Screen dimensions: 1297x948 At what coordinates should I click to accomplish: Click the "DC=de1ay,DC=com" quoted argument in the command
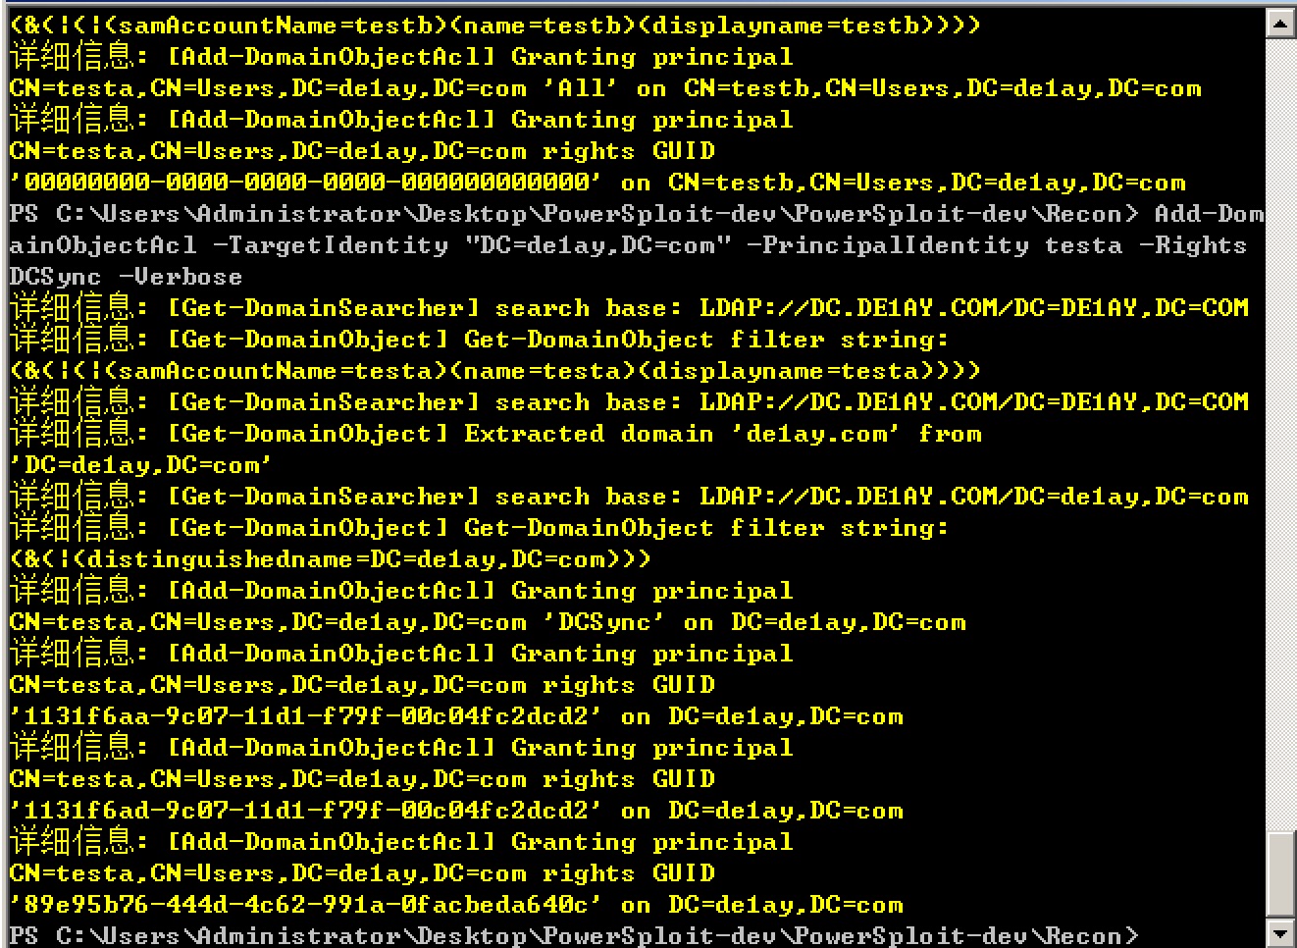[x=597, y=244]
